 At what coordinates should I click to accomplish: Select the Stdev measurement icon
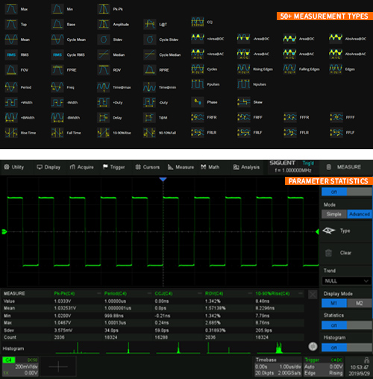click(104, 40)
